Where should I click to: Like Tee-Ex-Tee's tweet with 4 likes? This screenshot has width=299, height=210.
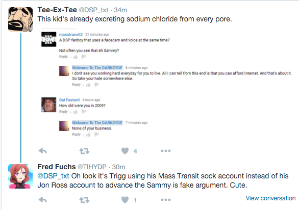pos(125,151)
